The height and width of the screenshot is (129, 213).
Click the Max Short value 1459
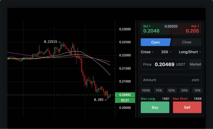pyautogui.click(x=198, y=99)
